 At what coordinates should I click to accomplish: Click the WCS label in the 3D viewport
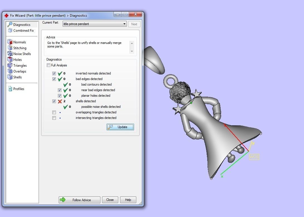254,157
